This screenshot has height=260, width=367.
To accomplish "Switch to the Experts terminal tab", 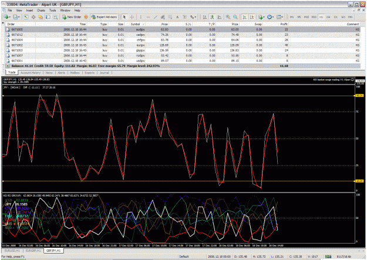I will [x=90, y=73].
